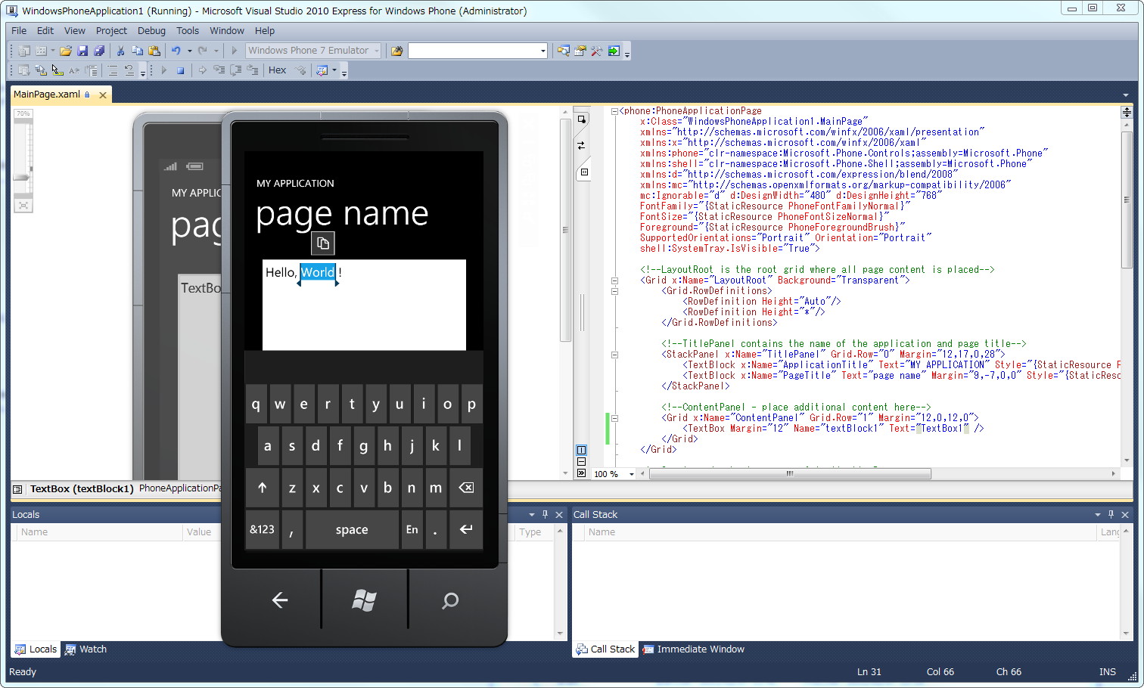1144x688 pixels.
Task: Tap the space key on phone keyboard
Action: click(x=352, y=530)
